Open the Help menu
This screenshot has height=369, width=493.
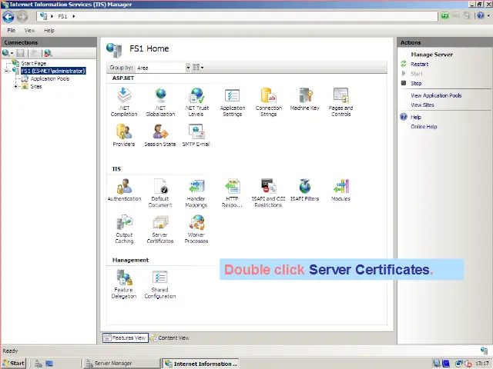(x=49, y=31)
